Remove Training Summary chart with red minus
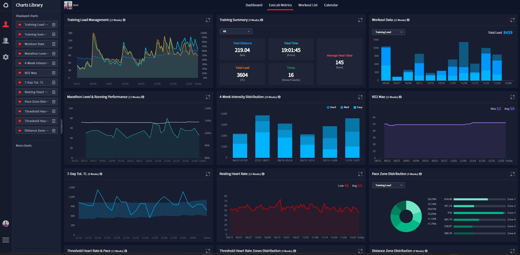The image size is (520, 255). (x=20, y=34)
